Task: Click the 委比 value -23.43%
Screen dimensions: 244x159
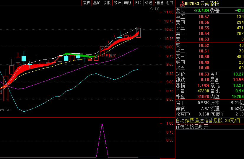Action: point(201,11)
